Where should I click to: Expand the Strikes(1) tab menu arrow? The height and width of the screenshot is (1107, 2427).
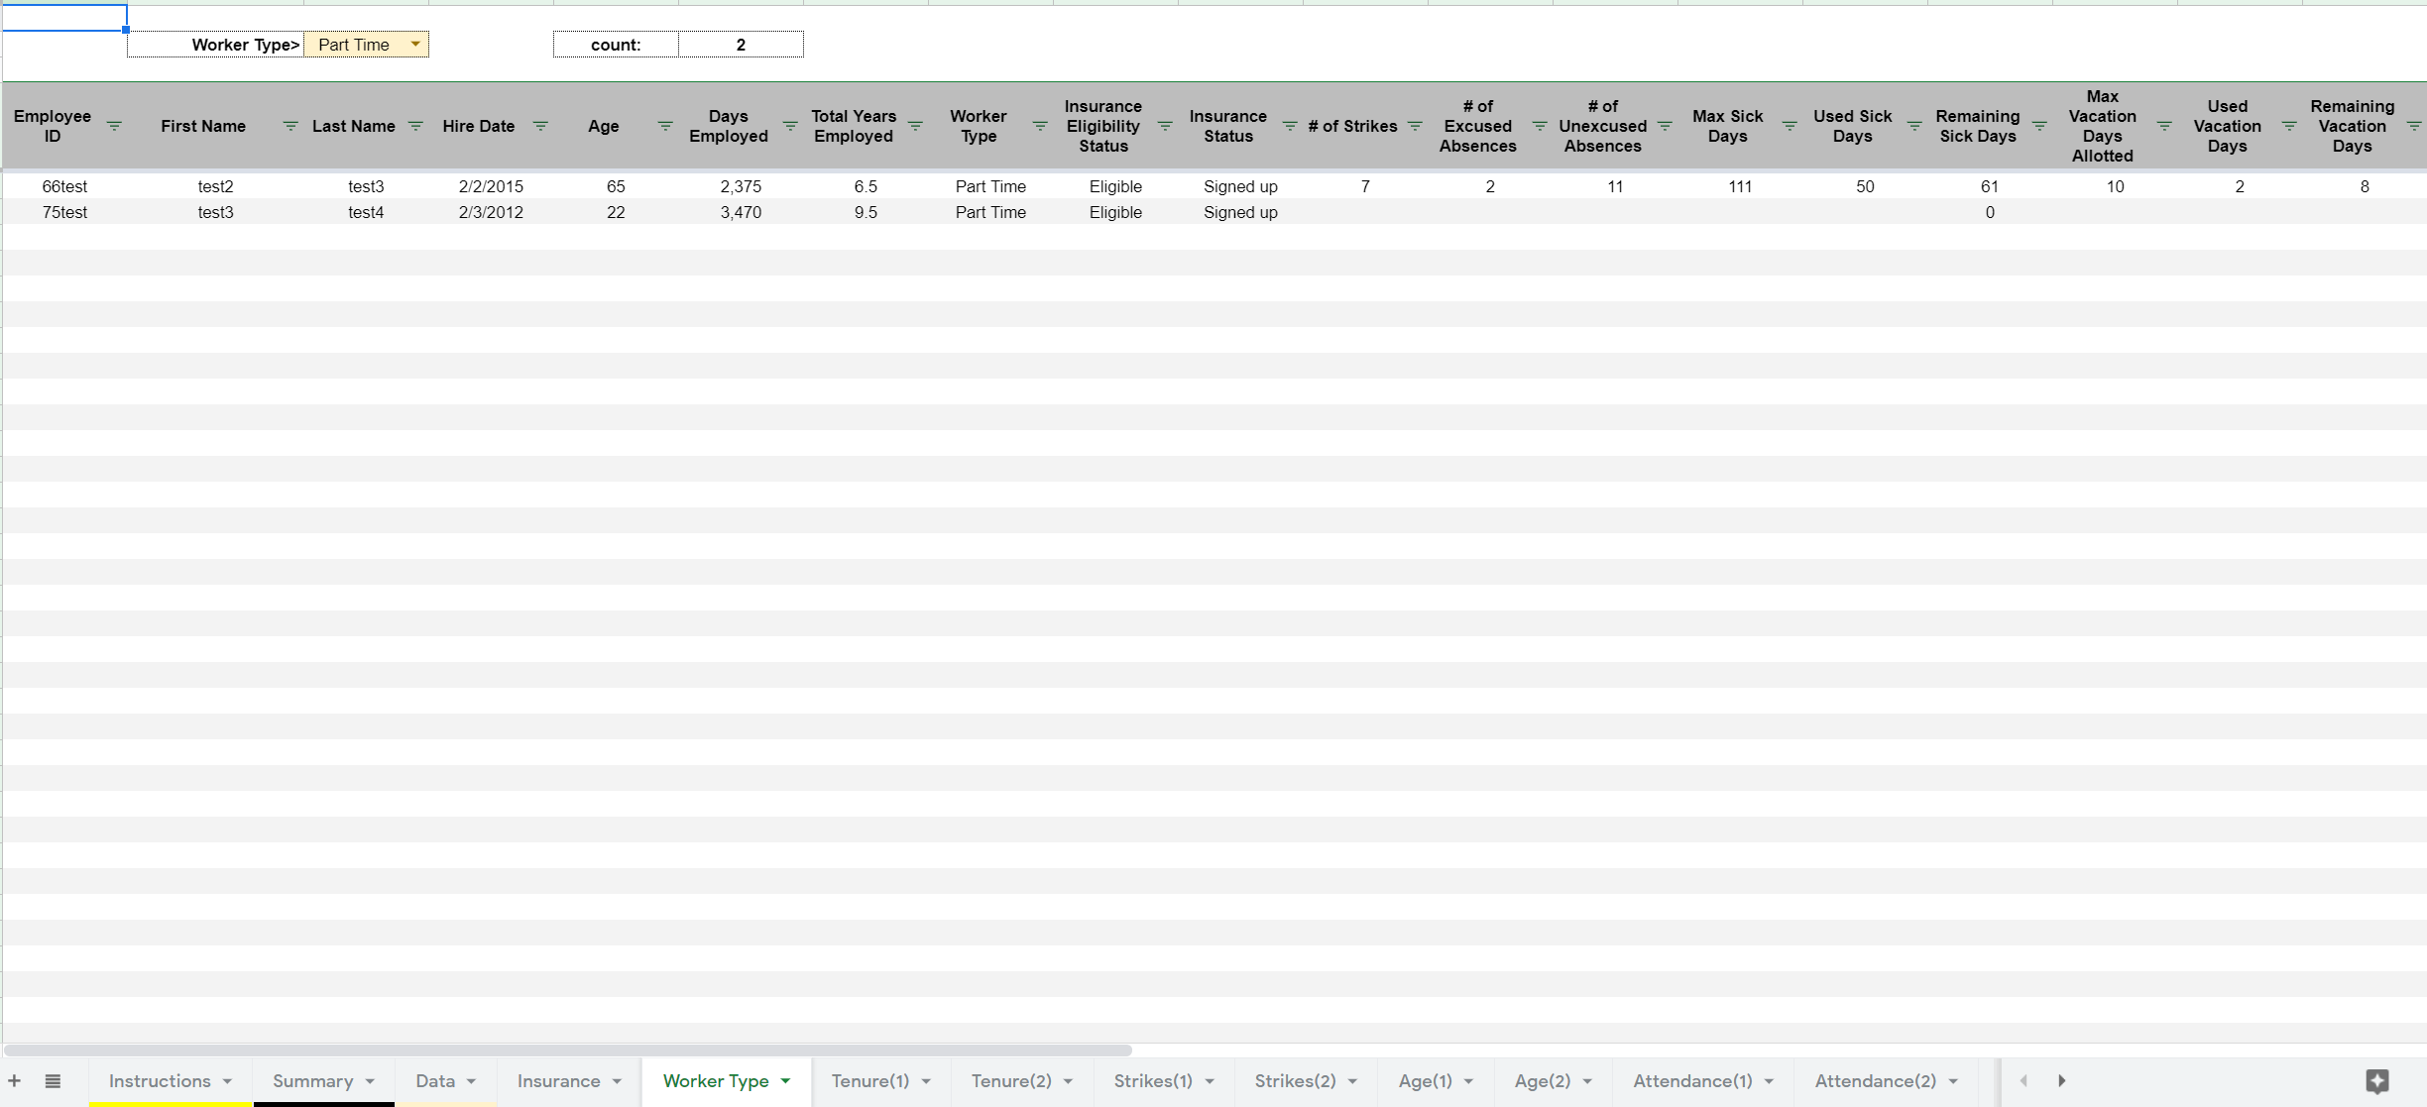(x=1210, y=1081)
